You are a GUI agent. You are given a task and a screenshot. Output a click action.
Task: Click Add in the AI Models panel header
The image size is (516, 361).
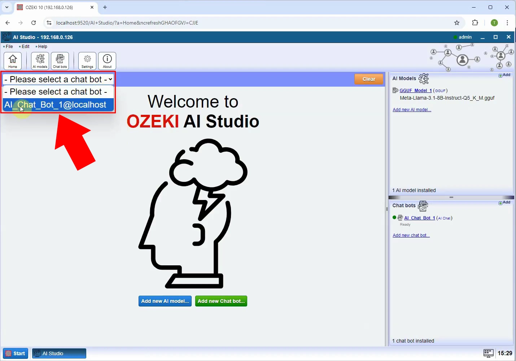tap(504, 75)
